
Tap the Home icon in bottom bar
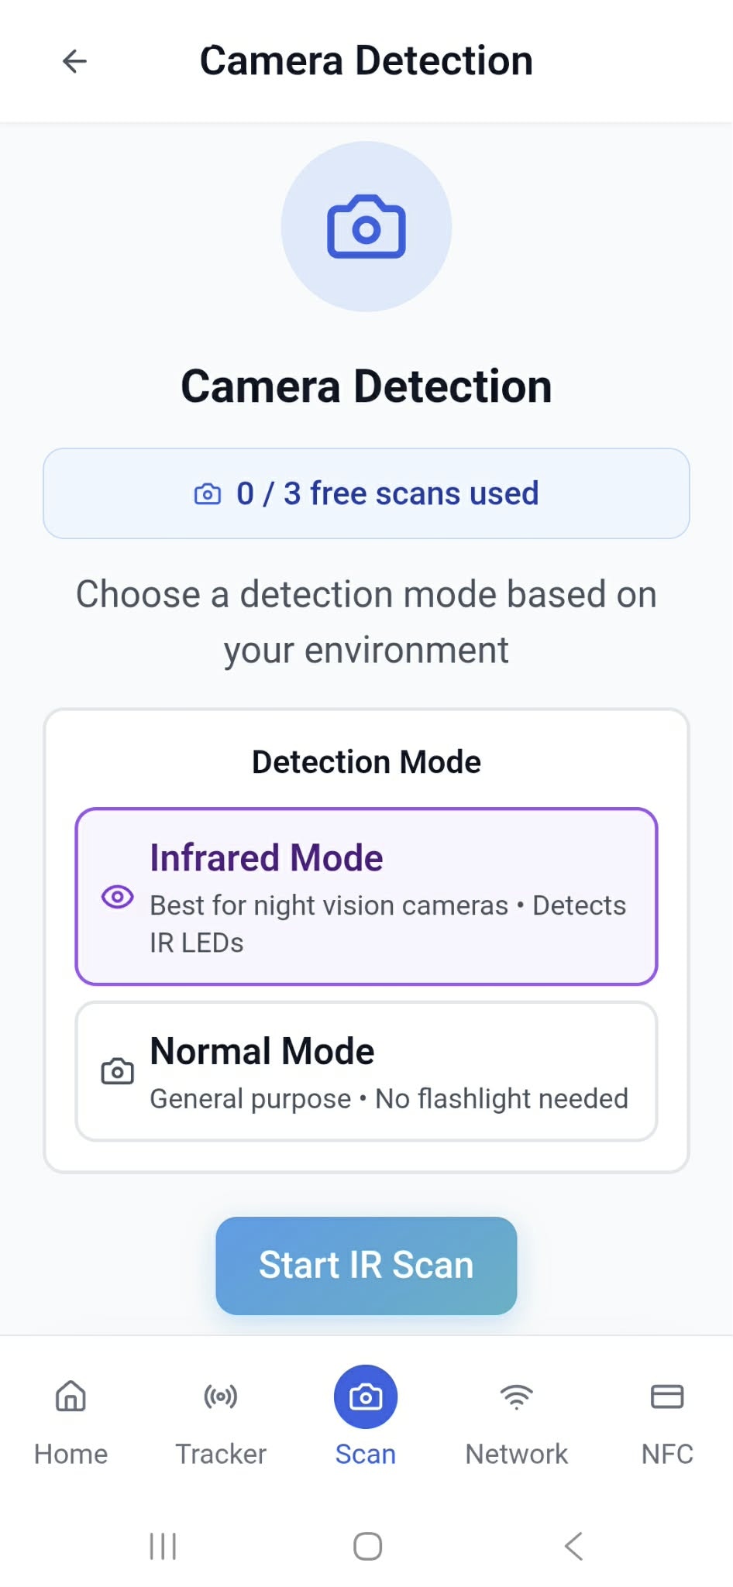pos(70,1397)
